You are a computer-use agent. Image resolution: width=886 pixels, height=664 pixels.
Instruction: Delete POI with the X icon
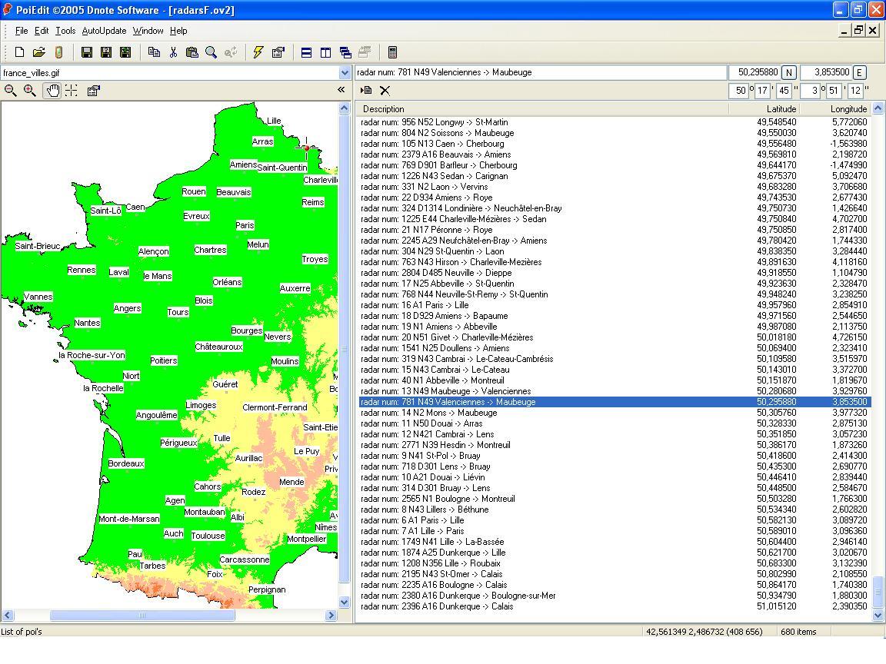point(385,91)
